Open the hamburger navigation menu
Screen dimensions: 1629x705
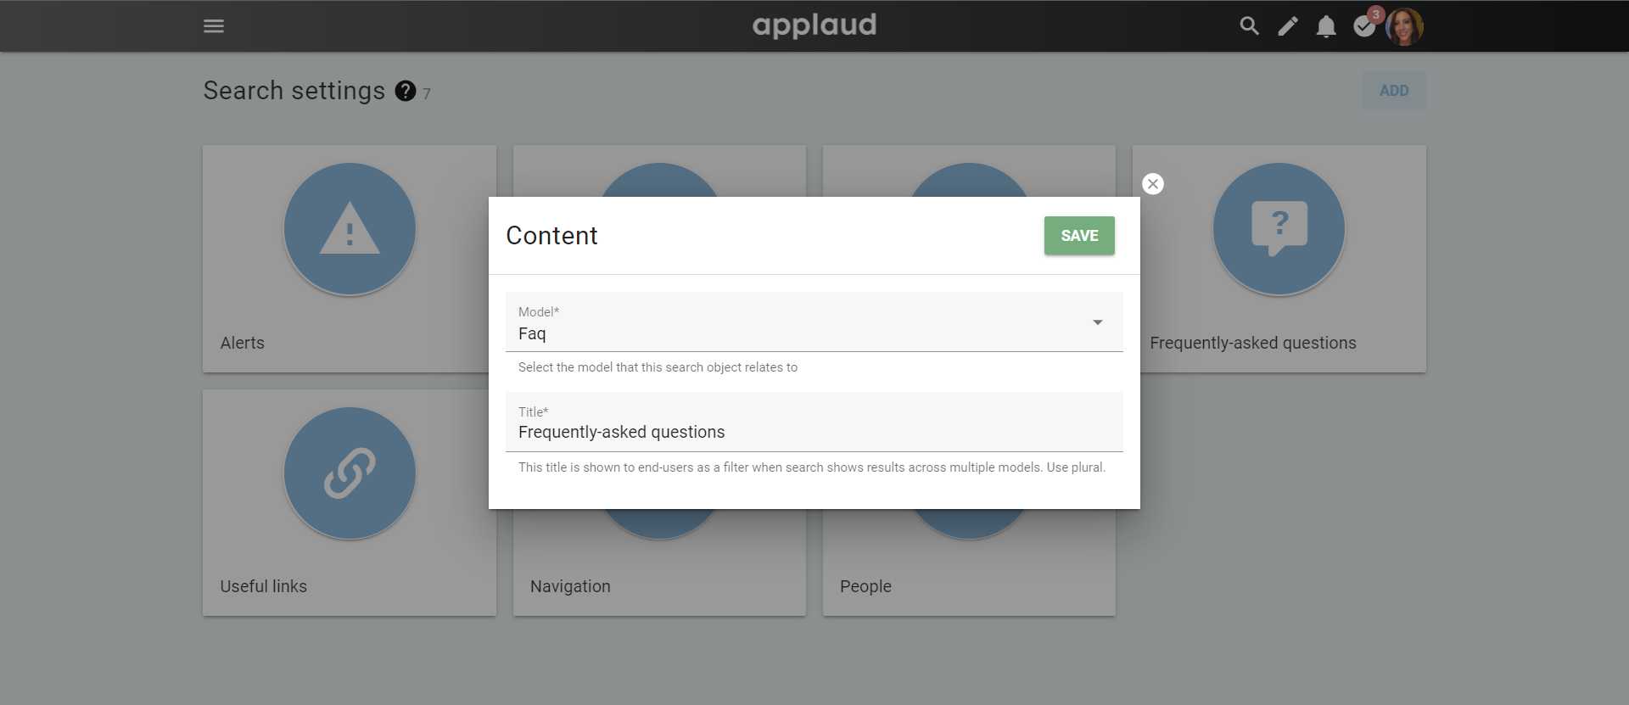click(214, 26)
